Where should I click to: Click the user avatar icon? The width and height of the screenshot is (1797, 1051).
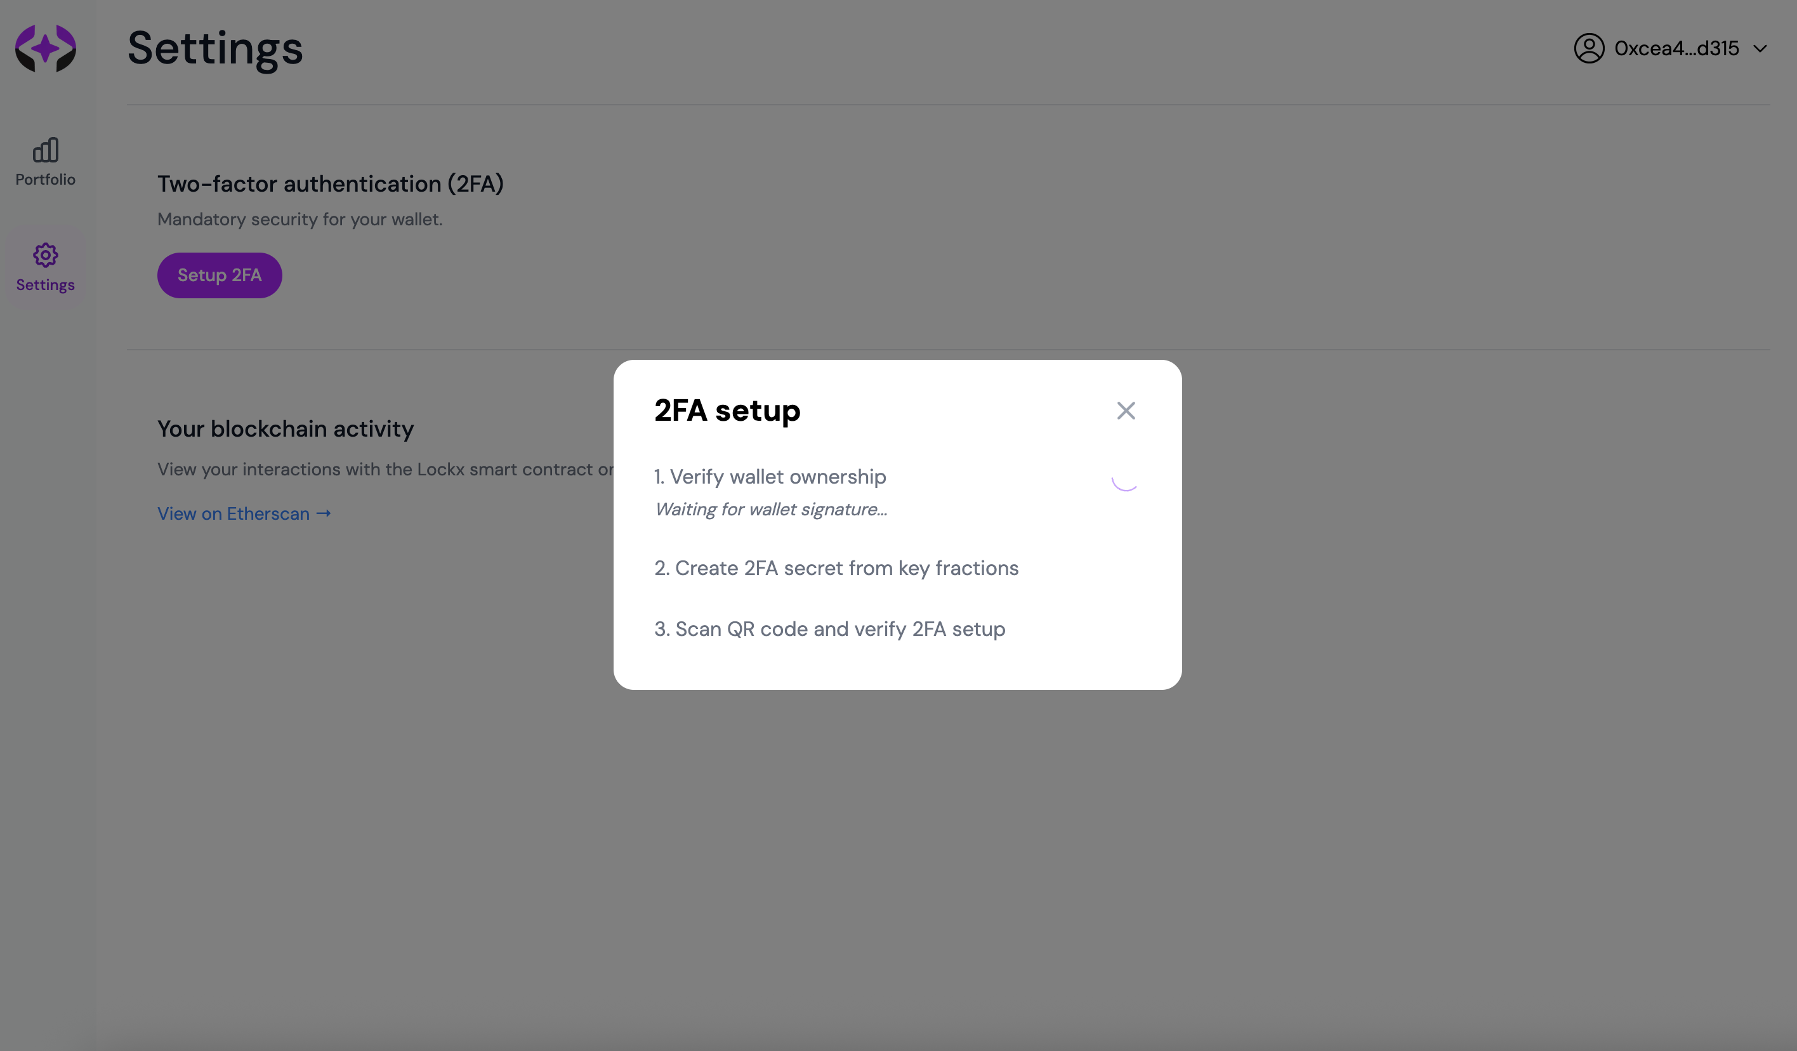tap(1589, 48)
